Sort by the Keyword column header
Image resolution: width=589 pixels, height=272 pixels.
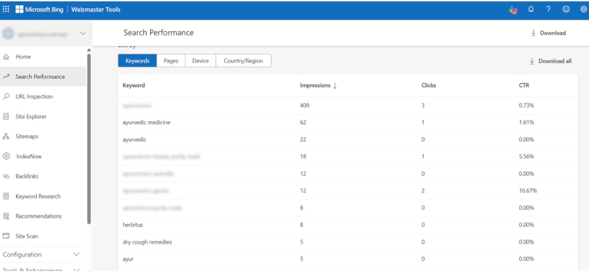coord(134,85)
